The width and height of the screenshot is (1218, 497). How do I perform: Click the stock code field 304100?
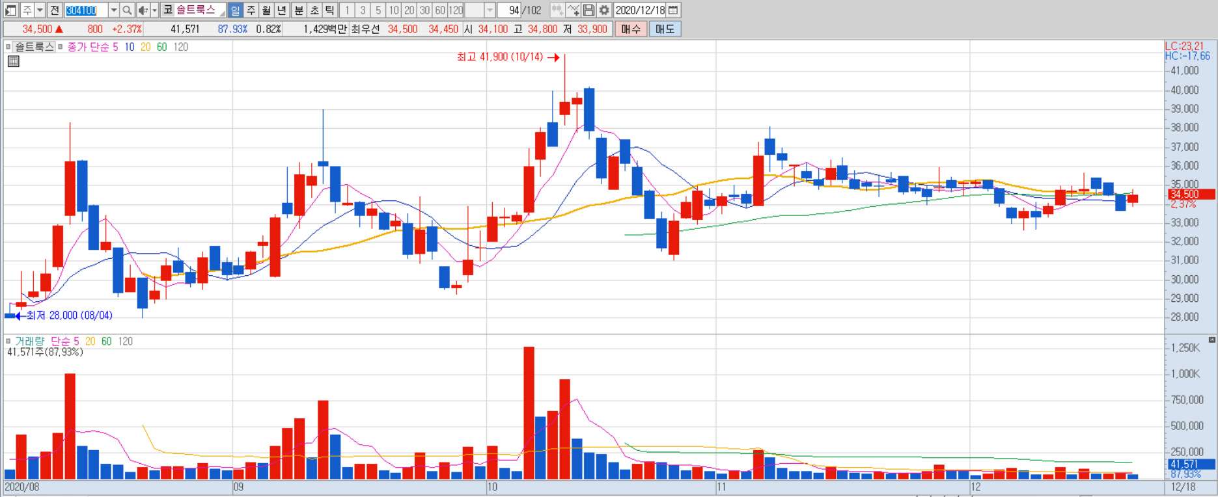click(x=86, y=10)
